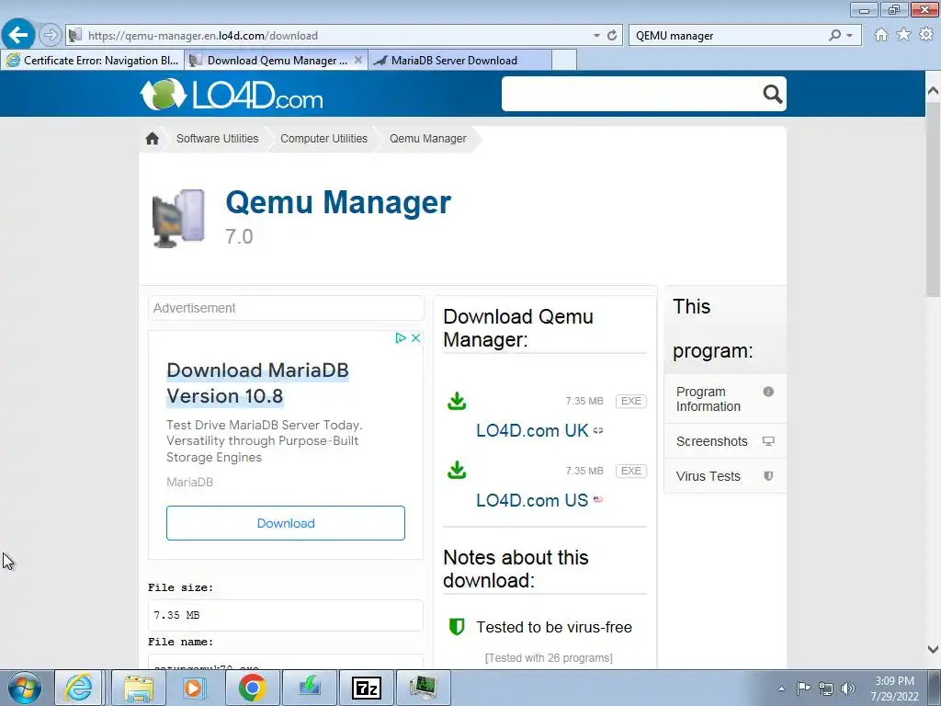Download from LO4D.com UK link
941x706 pixels.
pyautogui.click(x=532, y=430)
